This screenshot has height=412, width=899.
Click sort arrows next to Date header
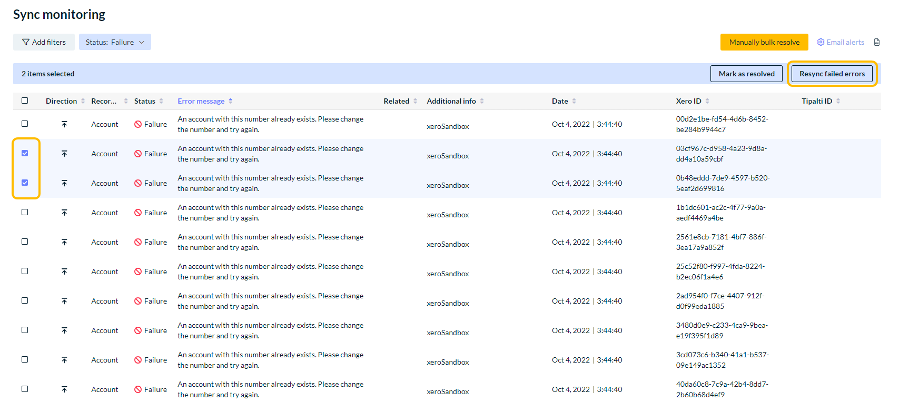[574, 101]
